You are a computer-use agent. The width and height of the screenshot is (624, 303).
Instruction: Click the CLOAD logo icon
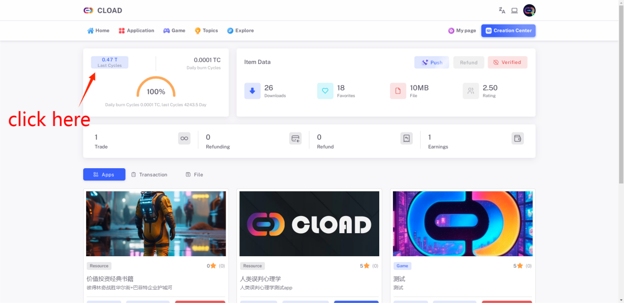click(x=88, y=10)
